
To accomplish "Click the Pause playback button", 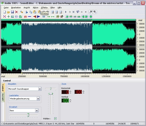I will [82, 12].
